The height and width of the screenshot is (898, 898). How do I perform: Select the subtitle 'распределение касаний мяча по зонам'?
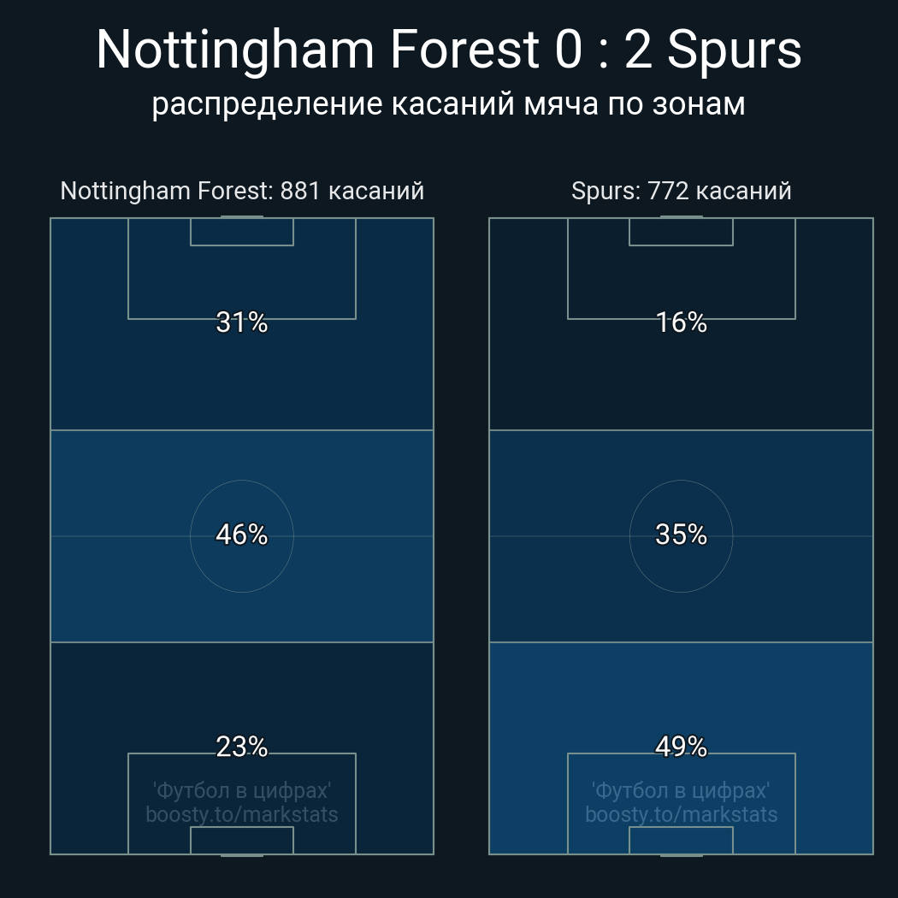click(x=448, y=104)
